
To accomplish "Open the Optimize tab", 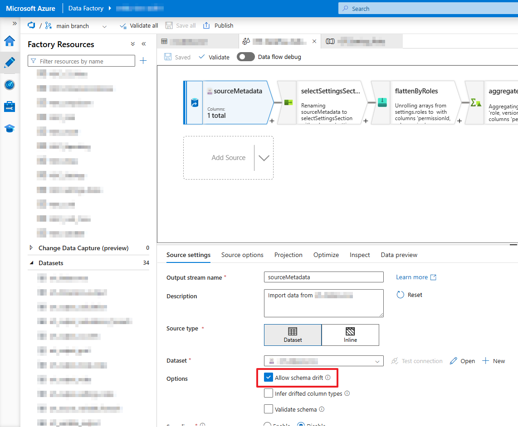I will 326,255.
